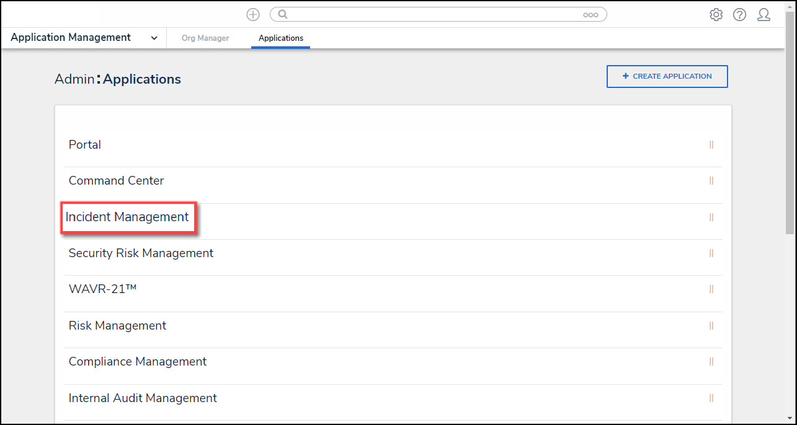Open the Portal application

point(85,145)
